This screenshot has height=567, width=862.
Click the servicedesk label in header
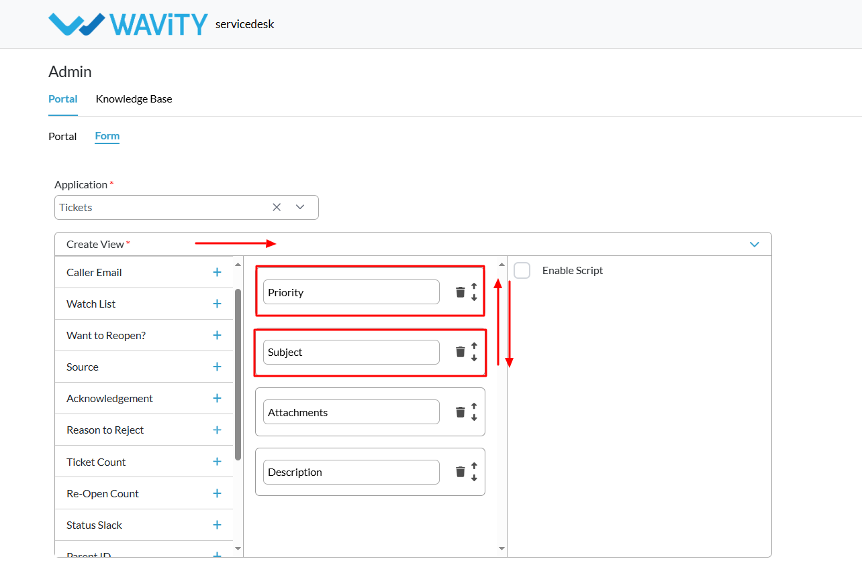pos(245,24)
